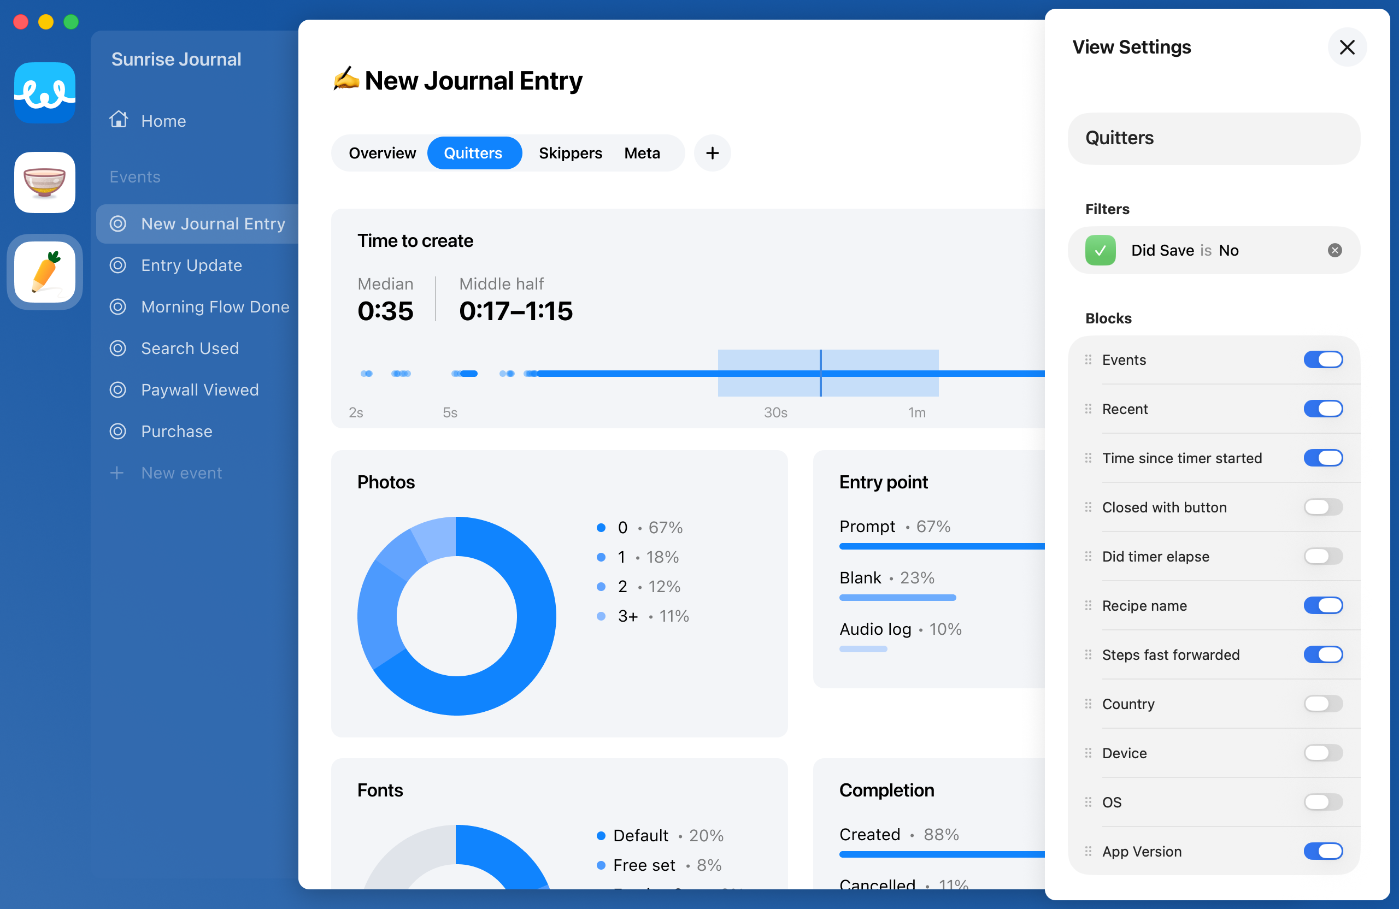Image resolution: width=1399 pixels, height=909 pixels.
Task: Grab the drag handle for Events block
Action: click(1088, 359)
